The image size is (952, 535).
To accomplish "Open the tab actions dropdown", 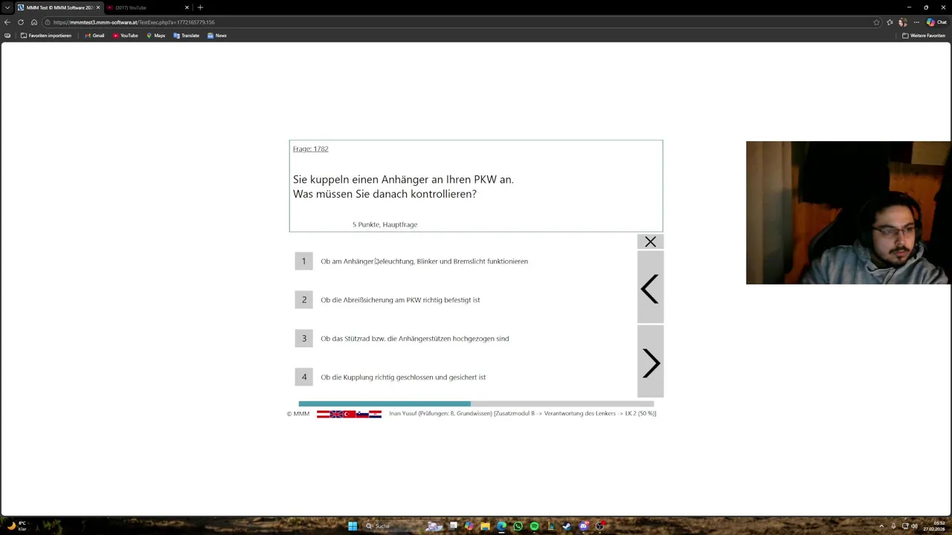I will [x=7, y=7].
